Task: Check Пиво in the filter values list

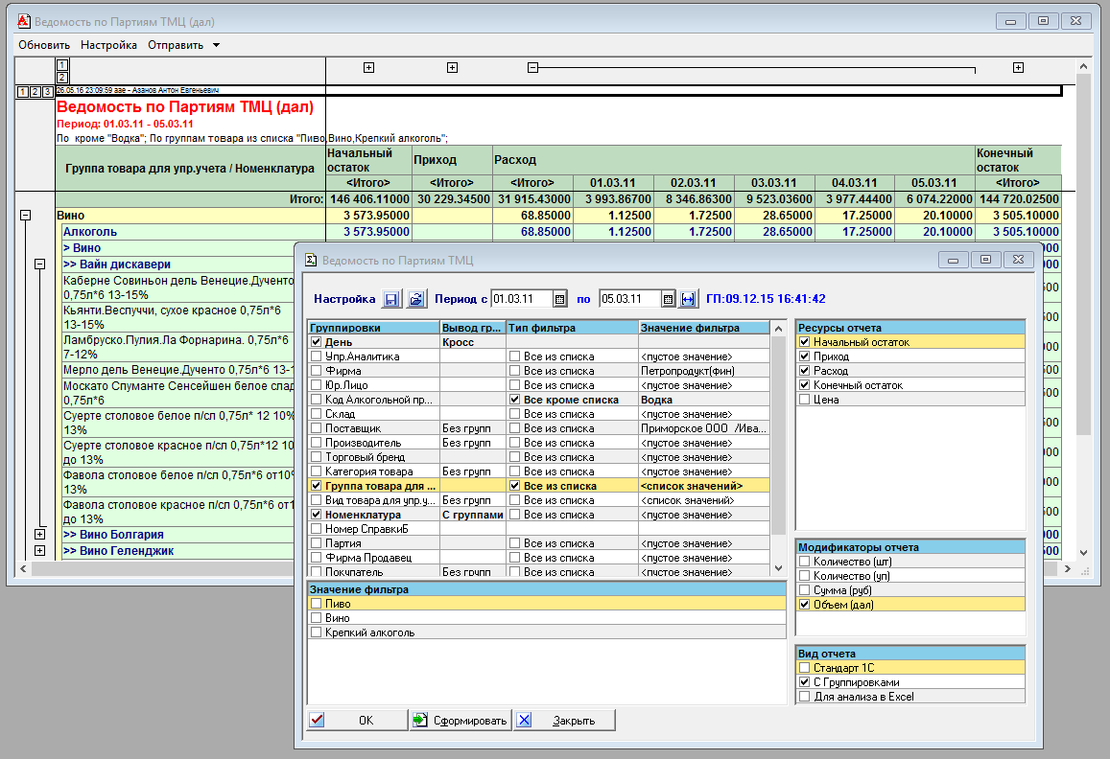Action: click(x=316, y=604)
